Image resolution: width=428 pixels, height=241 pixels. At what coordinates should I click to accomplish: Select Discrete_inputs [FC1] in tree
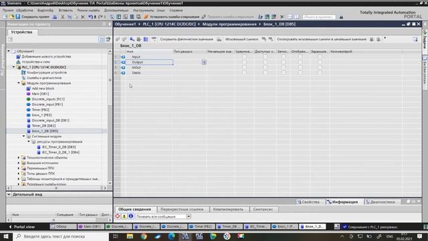pyautogui.click(x=48, y=99)
